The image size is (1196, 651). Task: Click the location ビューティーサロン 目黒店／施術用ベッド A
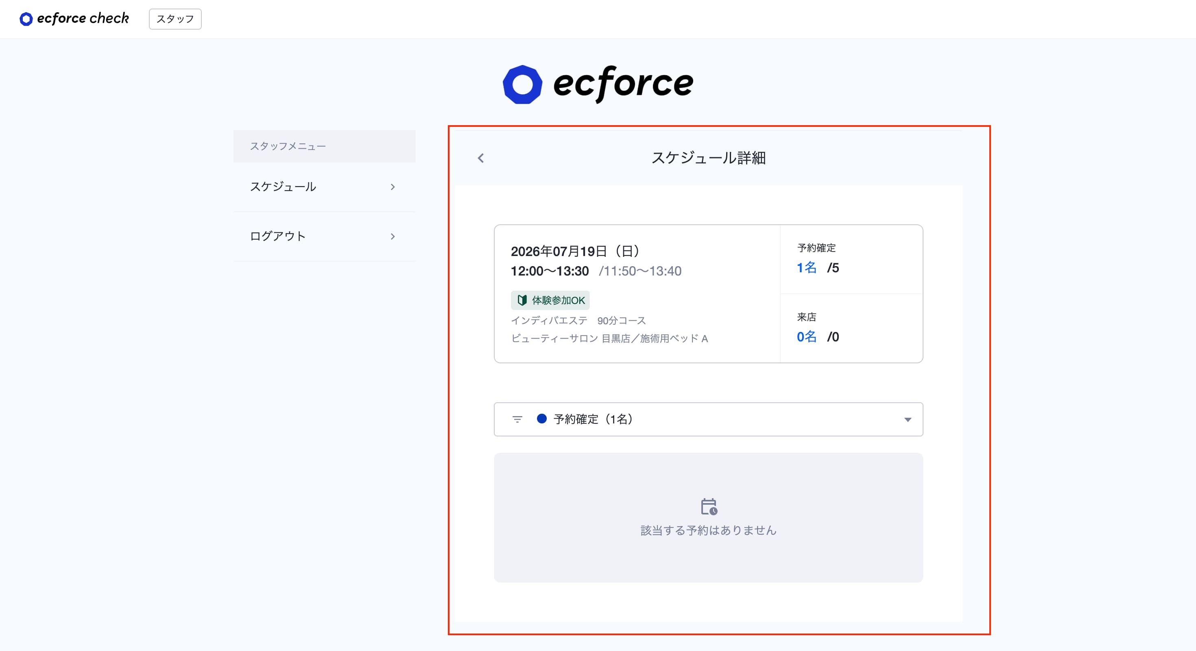(x=609, y=339)
